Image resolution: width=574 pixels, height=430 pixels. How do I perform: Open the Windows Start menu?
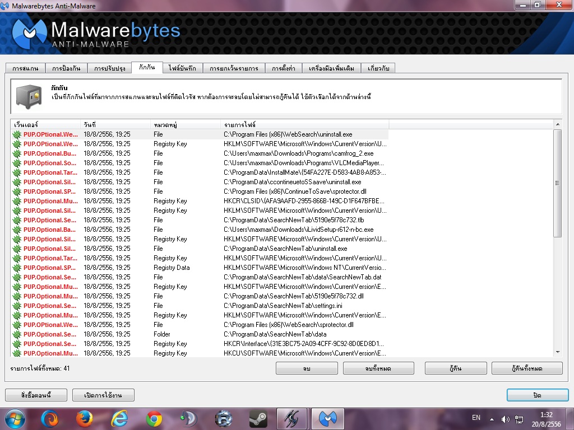[15, 419]
